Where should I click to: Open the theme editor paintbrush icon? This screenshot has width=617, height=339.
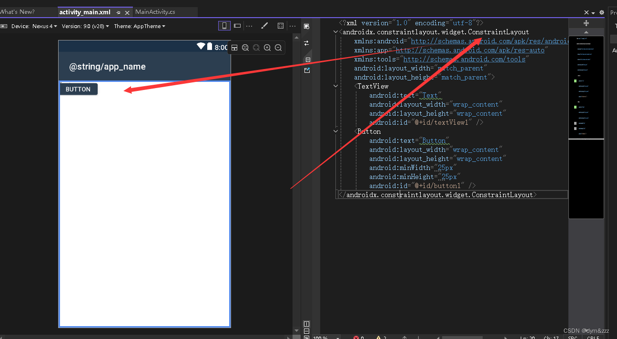[265, 26]
